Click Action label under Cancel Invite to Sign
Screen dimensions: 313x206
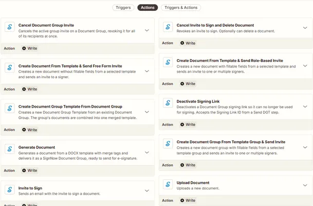(168, 43)
